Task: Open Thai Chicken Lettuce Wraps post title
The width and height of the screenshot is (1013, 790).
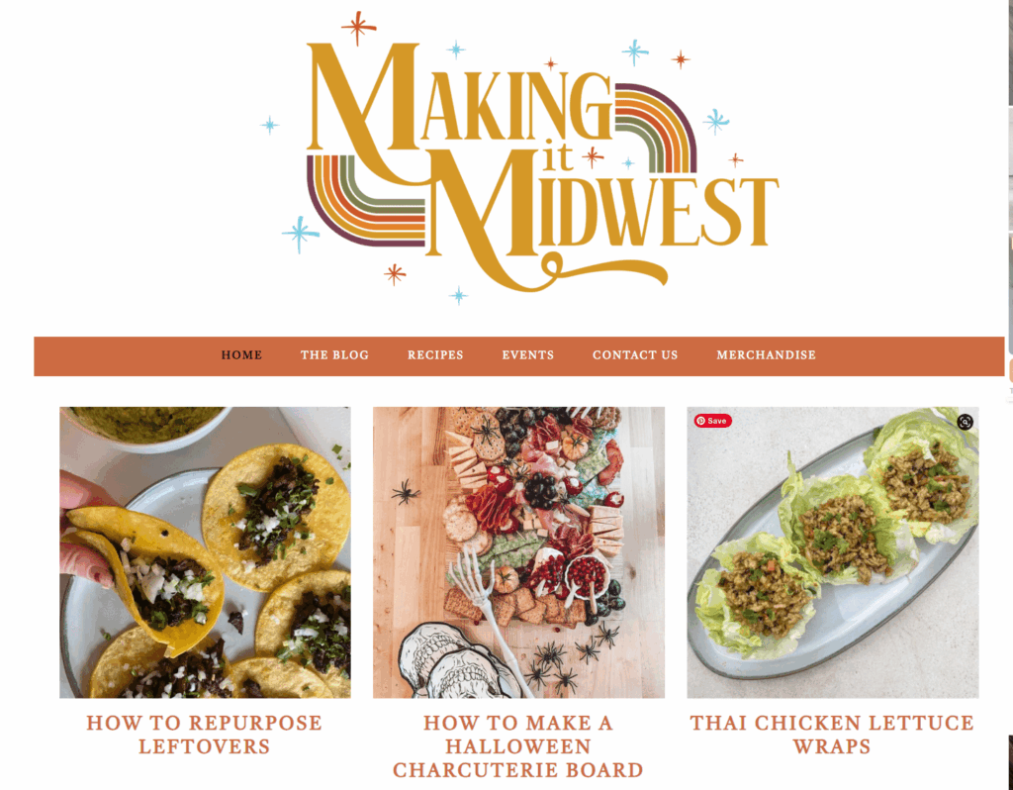Action: (x=832, y=735)
